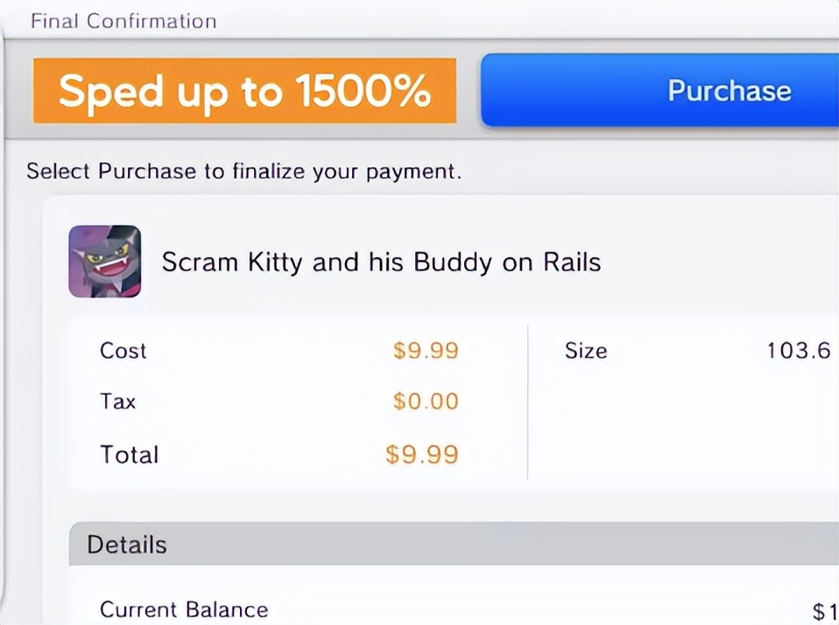Click the Scram Kitty game icon
This screenshot has width=839, height=625.
[x=104, y=261]
